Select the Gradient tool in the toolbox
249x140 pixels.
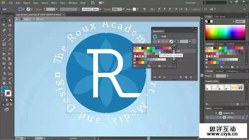10,64
